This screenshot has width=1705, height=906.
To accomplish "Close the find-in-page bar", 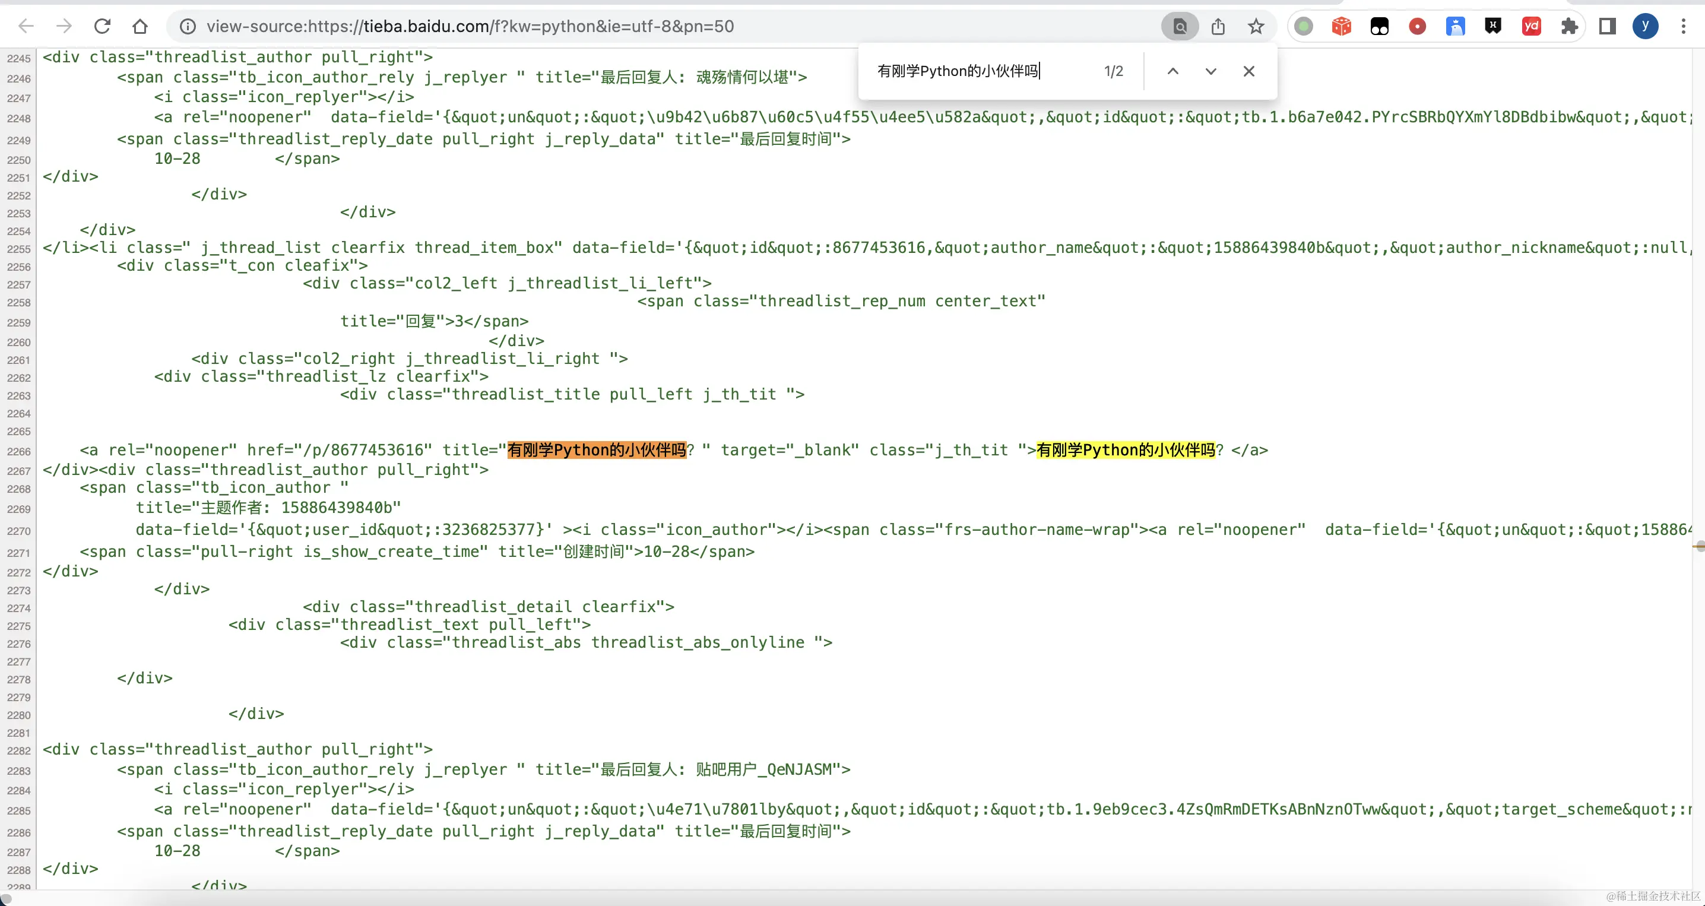I will click(1248, 71).
